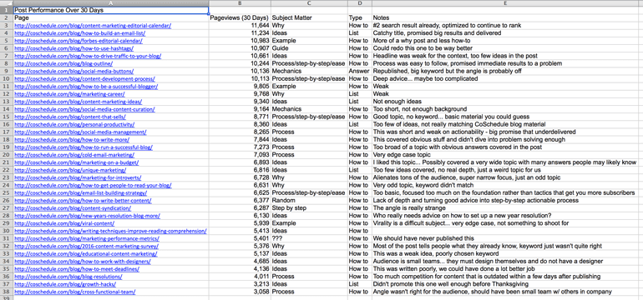Select row 20 header
Screen dimensions: 643x300
click(7, 155)
